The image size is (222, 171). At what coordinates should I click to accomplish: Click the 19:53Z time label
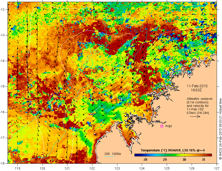point(196,90)
